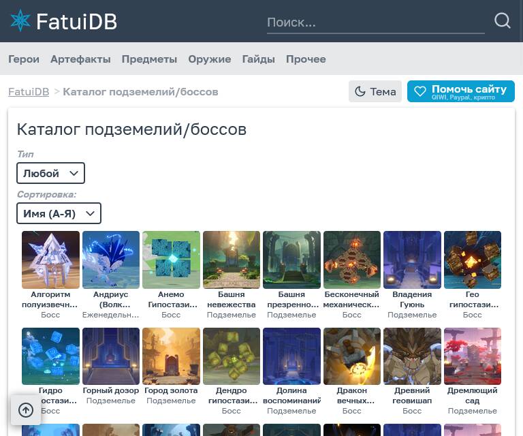Open the Андриус (Волк...) boss thumbnail
Viewport: 523px width, 436px height.
(x=111, y=260)
